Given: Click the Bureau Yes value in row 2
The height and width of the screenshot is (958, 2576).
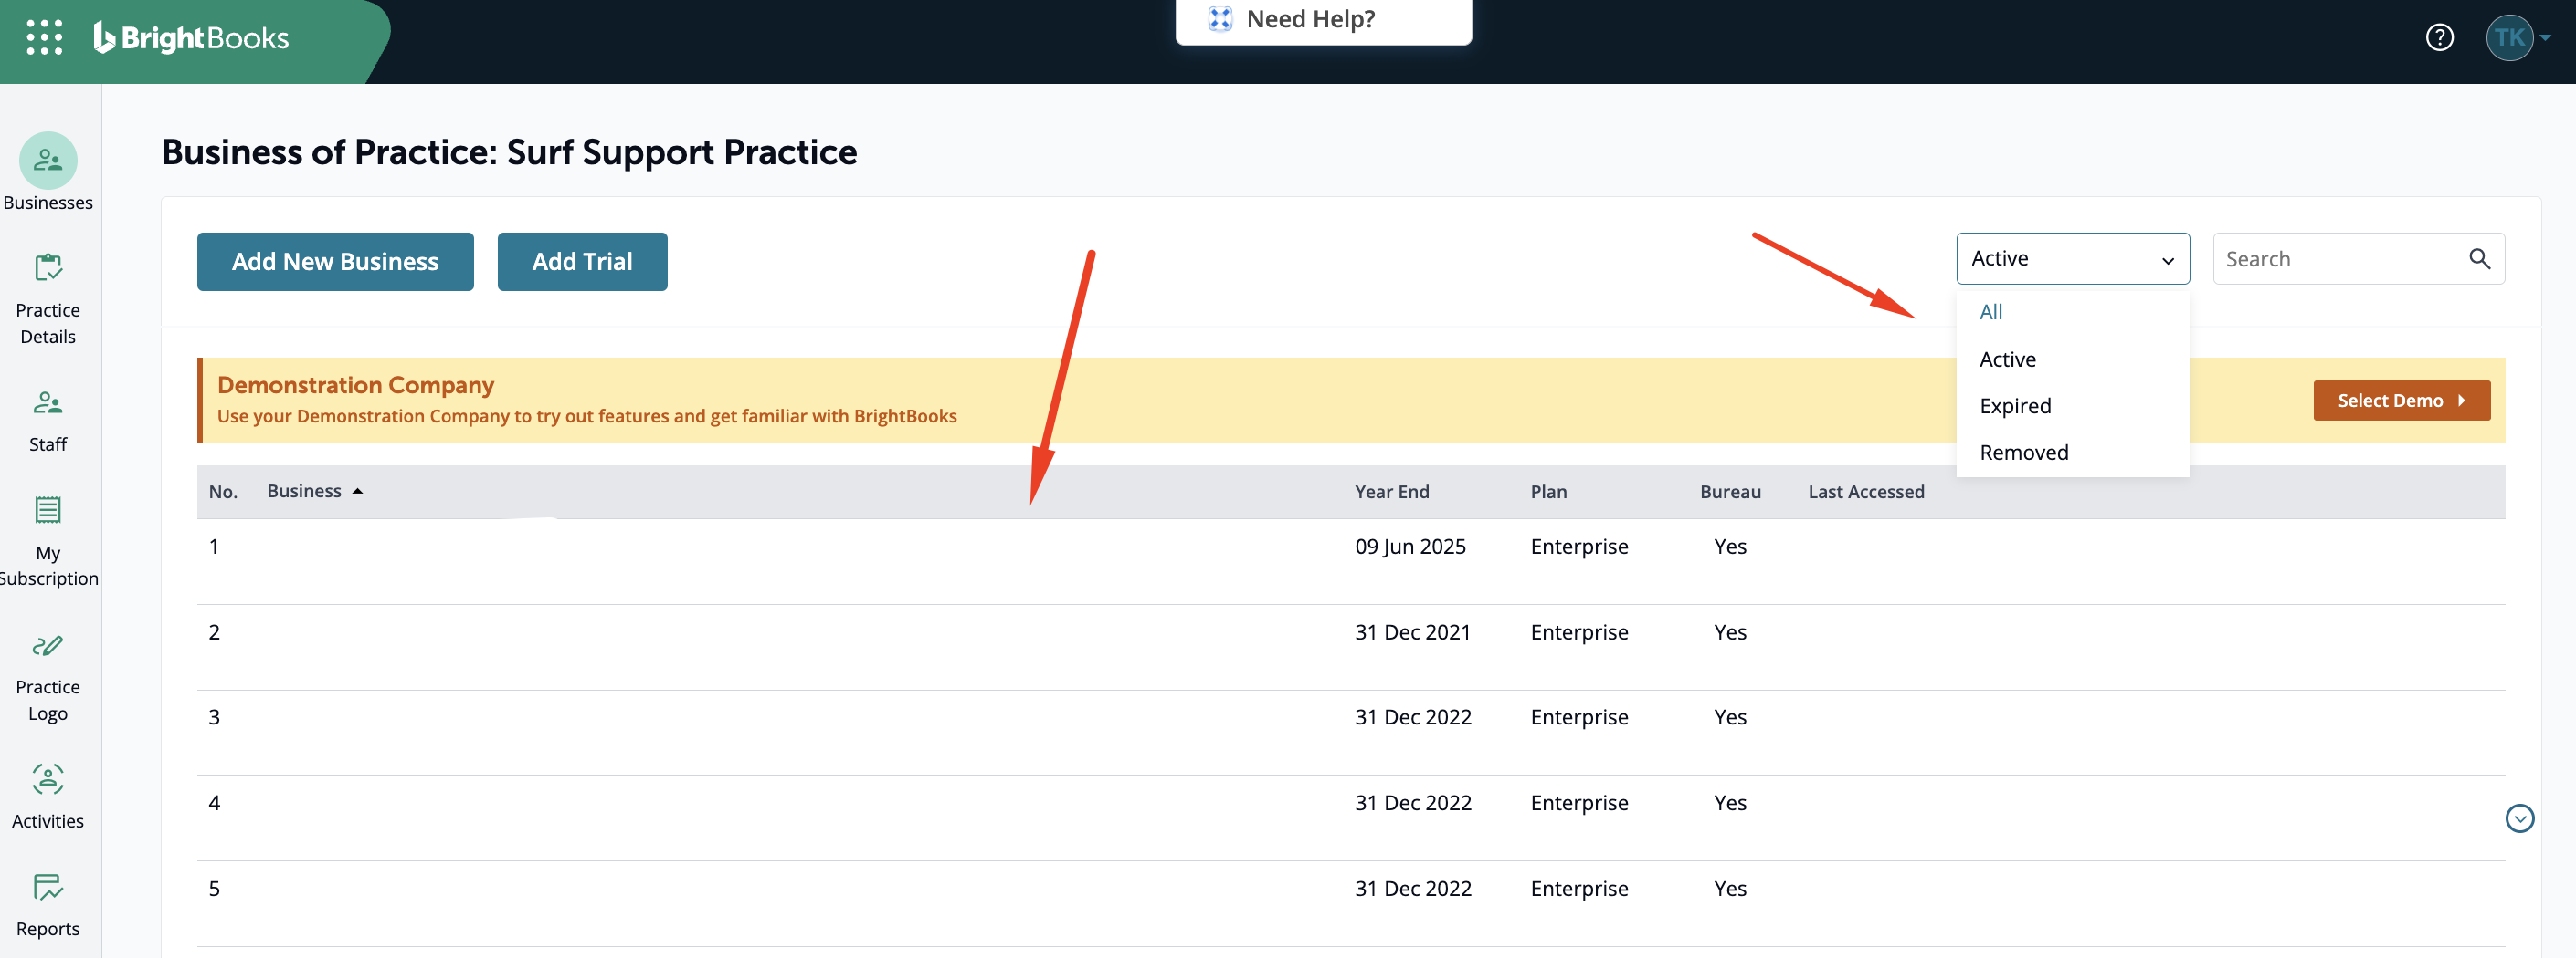Looking at the screenshot, I should point(1729,632).
